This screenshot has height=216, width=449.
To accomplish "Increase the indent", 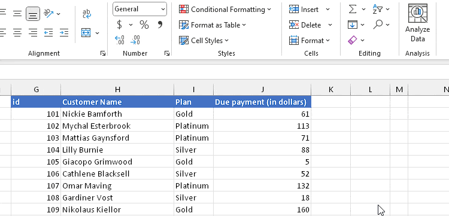I will tap(64, 33).
